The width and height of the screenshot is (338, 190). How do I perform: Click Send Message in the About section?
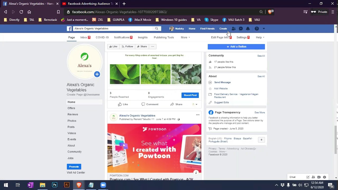[x=222, y=82]
